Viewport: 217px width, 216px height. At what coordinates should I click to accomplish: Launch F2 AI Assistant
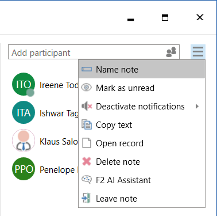142,180
